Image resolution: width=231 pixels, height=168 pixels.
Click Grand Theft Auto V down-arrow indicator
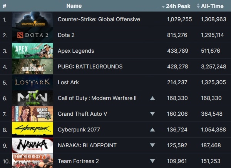[x=152, y=114]
